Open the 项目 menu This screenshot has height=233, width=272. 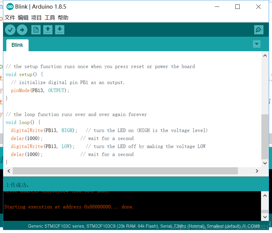pos(36,18)
